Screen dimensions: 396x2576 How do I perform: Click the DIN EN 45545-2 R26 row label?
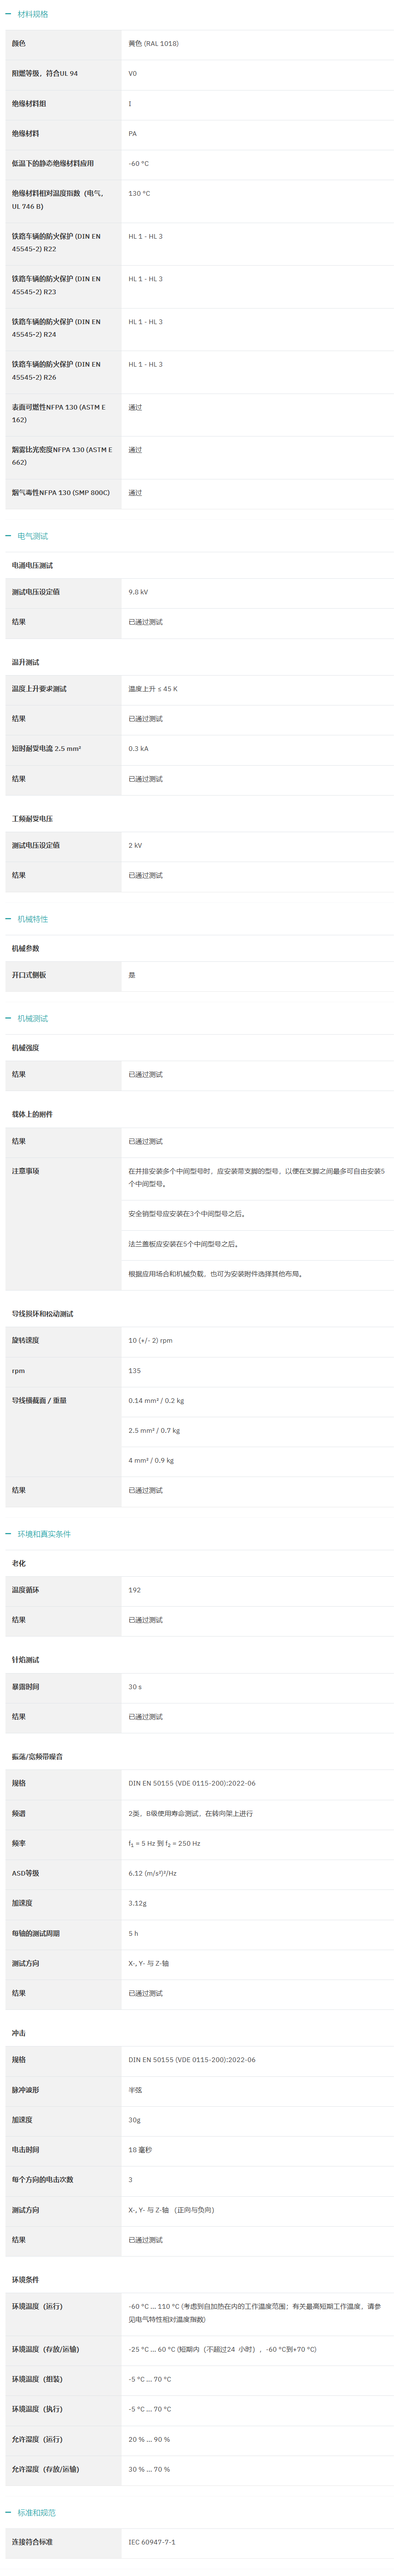click(x=56, y=371)
